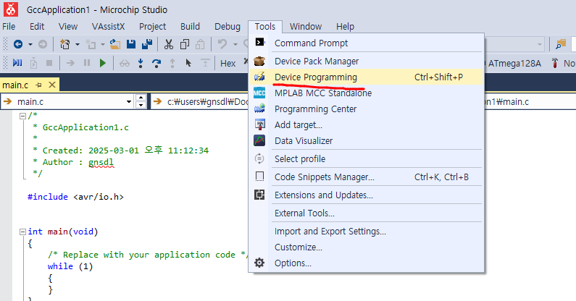576x301 pixels.
Task: Click the Copy icon in toolbar
Action: (185, 44)
